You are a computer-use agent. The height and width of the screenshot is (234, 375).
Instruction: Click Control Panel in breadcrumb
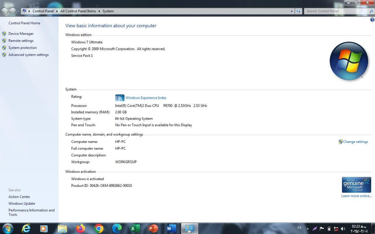[43, 11]
